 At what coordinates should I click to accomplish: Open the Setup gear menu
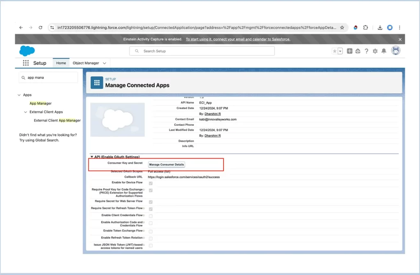click(375, 51)
